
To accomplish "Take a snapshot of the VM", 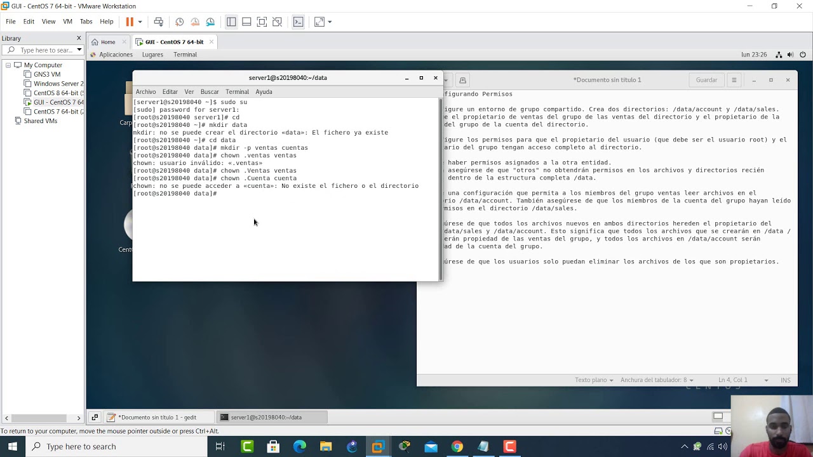I will click(x=180, y=22).
